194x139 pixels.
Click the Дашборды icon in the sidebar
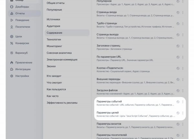[12, 6]
